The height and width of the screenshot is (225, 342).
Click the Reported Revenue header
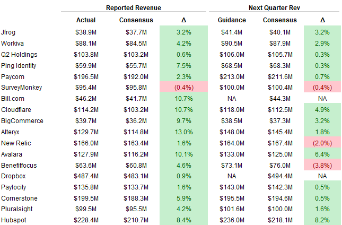[x=133, y=8]
